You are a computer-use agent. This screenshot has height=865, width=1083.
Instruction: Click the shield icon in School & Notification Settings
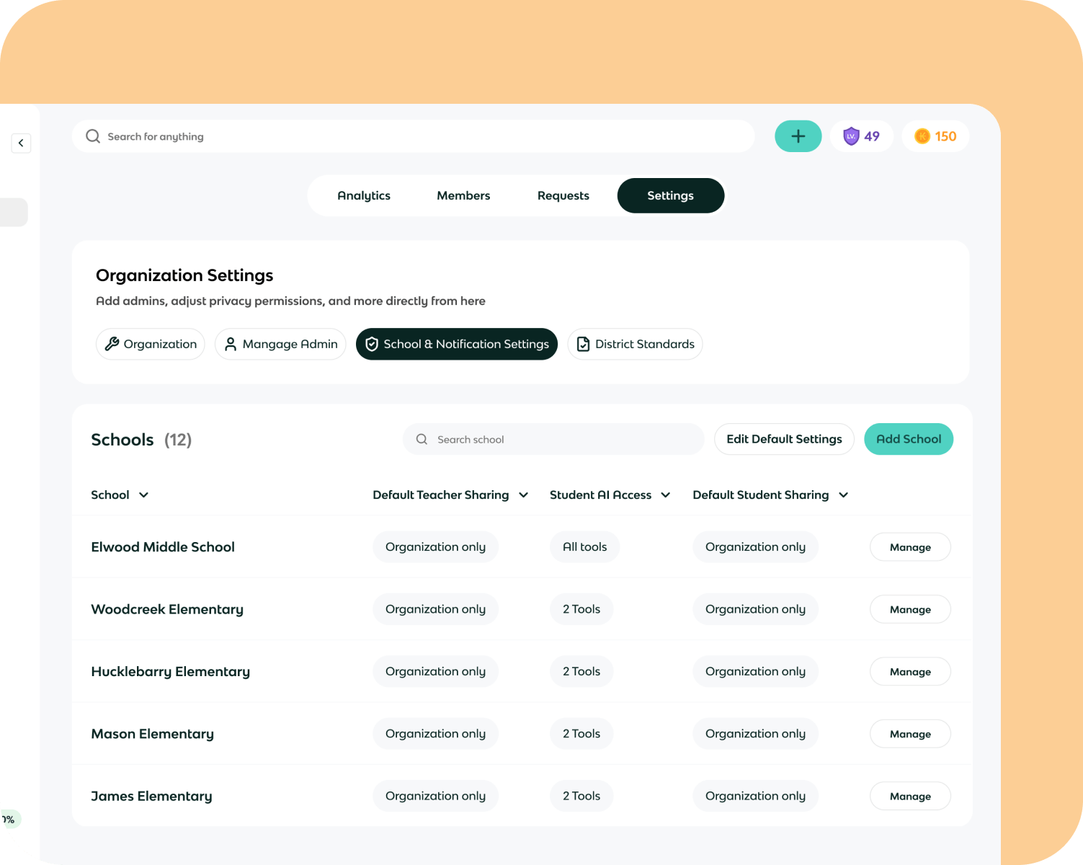click(x=372, y=344)
